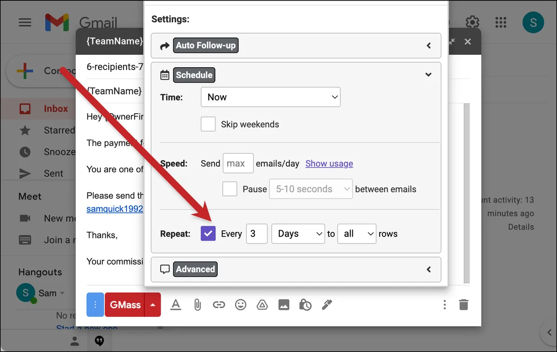Image resolution: width=557 pixels, height=352 pixels.
Task: Open Hangouts conversations quote icon
Action: [99, 341]
